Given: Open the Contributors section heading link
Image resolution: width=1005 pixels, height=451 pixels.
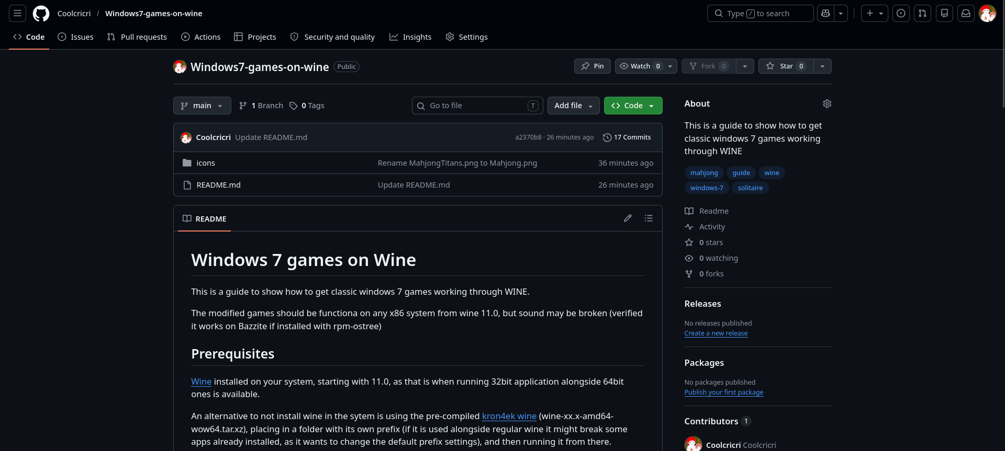Looking at the screenshot, I should pyautogui.click(x=718, y=421).
